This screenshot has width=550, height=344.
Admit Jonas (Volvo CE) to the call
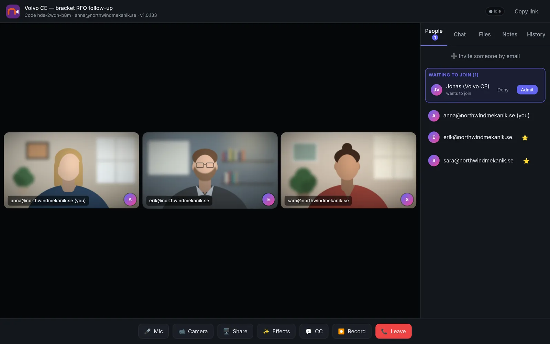pyautogui.click(x=527, y=90)
